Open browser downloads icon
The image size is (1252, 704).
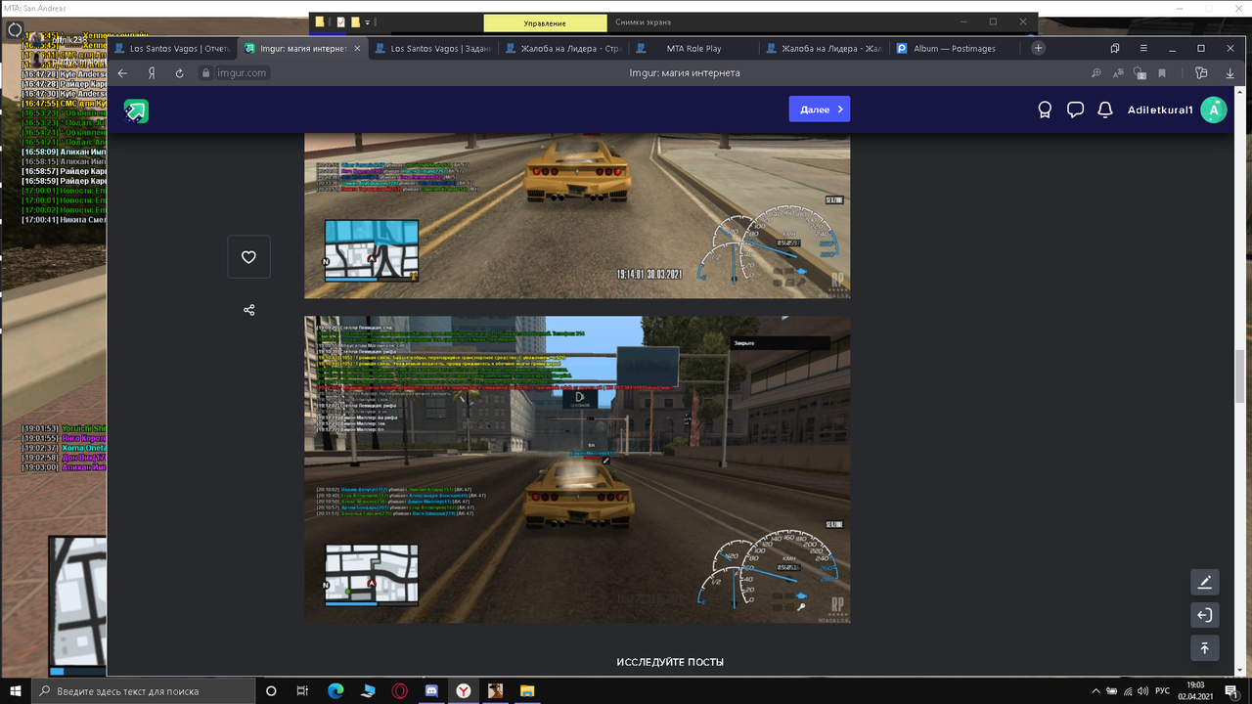(1230, 73)
